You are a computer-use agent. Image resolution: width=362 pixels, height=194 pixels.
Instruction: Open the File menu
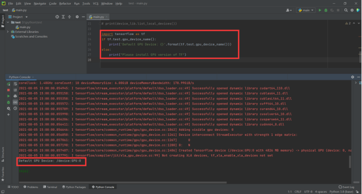(x=10, y=4)
